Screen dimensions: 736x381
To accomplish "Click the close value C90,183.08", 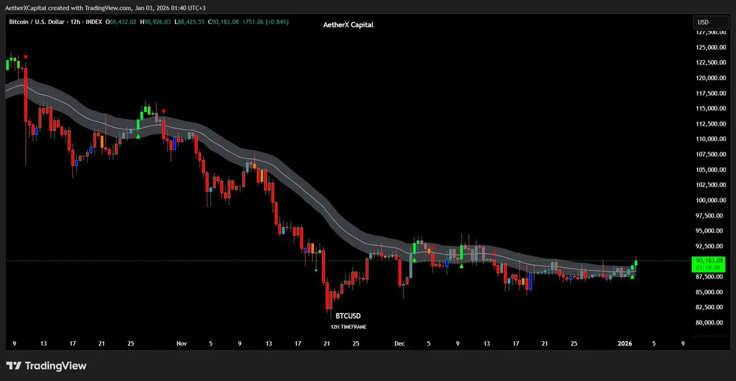I will pos(224,22).
